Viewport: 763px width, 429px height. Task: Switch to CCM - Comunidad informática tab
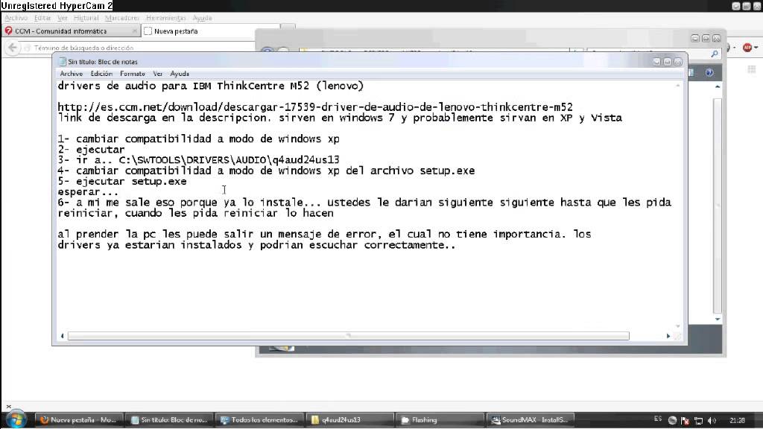click(x=71, y=31)
